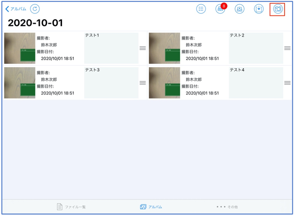Screen dimensions: 294x215
Task: Tap the camera icon to take photo
Action: click(x=277, y=9)
